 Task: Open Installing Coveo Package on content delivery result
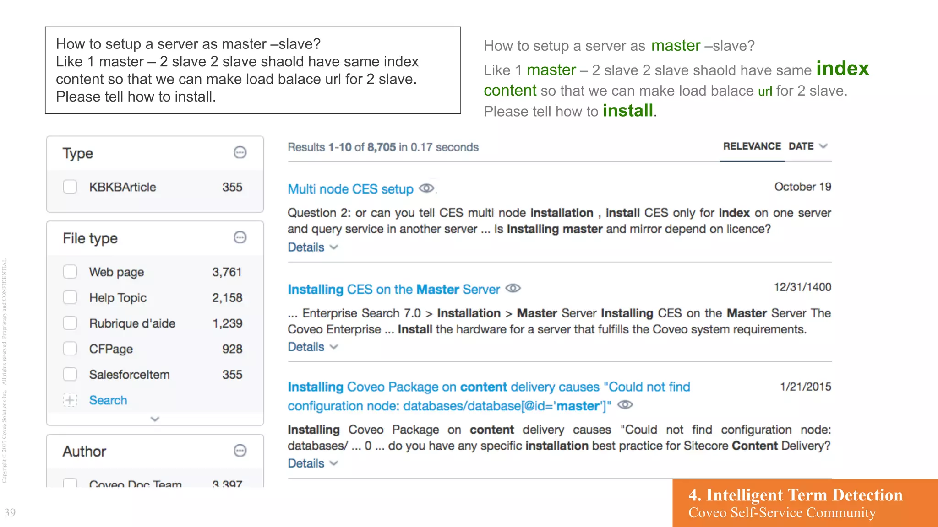pyautogui.click(x=489, y=396)
